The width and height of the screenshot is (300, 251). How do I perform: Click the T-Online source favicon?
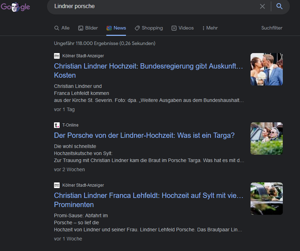57,125
